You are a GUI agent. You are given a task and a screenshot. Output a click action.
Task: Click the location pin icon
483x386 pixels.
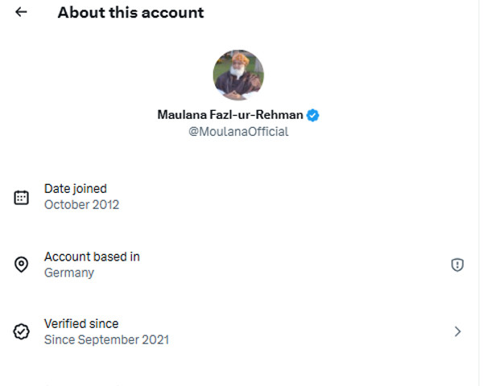tap(22, 265)
